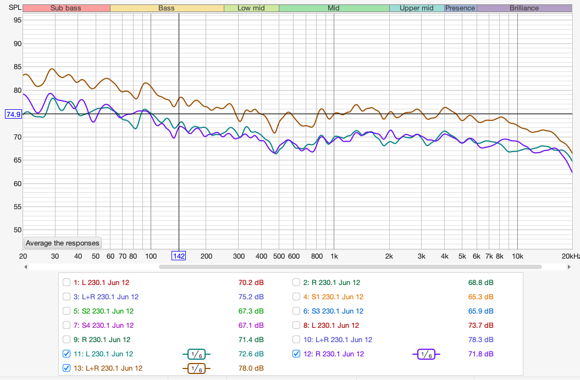Check the 10: L+R 230.1 Jun 12 box

297,340
